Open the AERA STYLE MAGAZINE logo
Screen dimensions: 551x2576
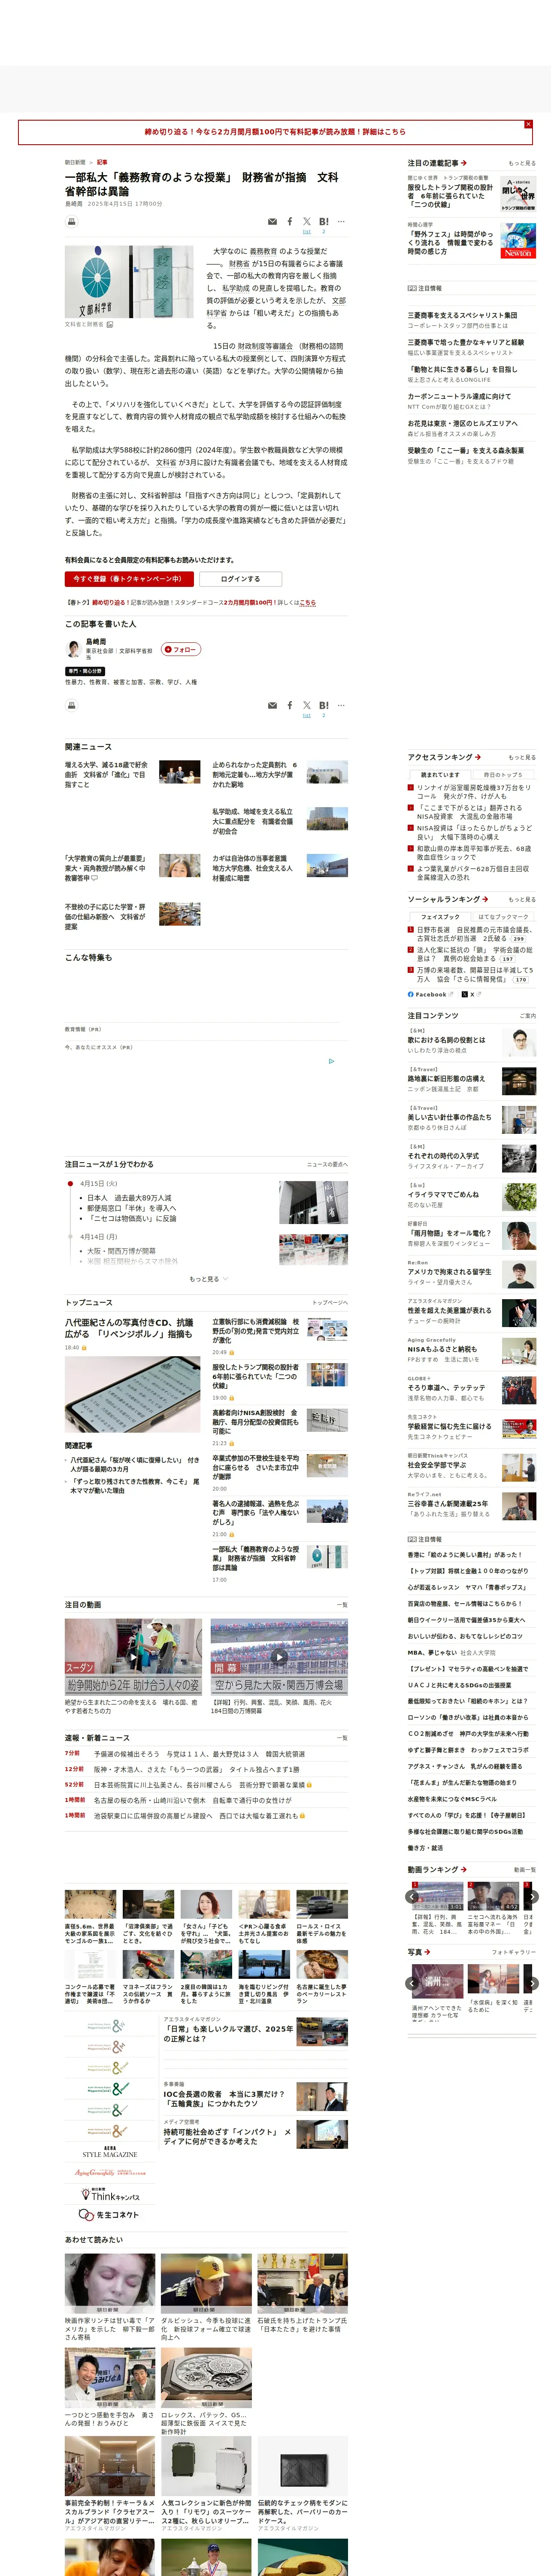109,2151
